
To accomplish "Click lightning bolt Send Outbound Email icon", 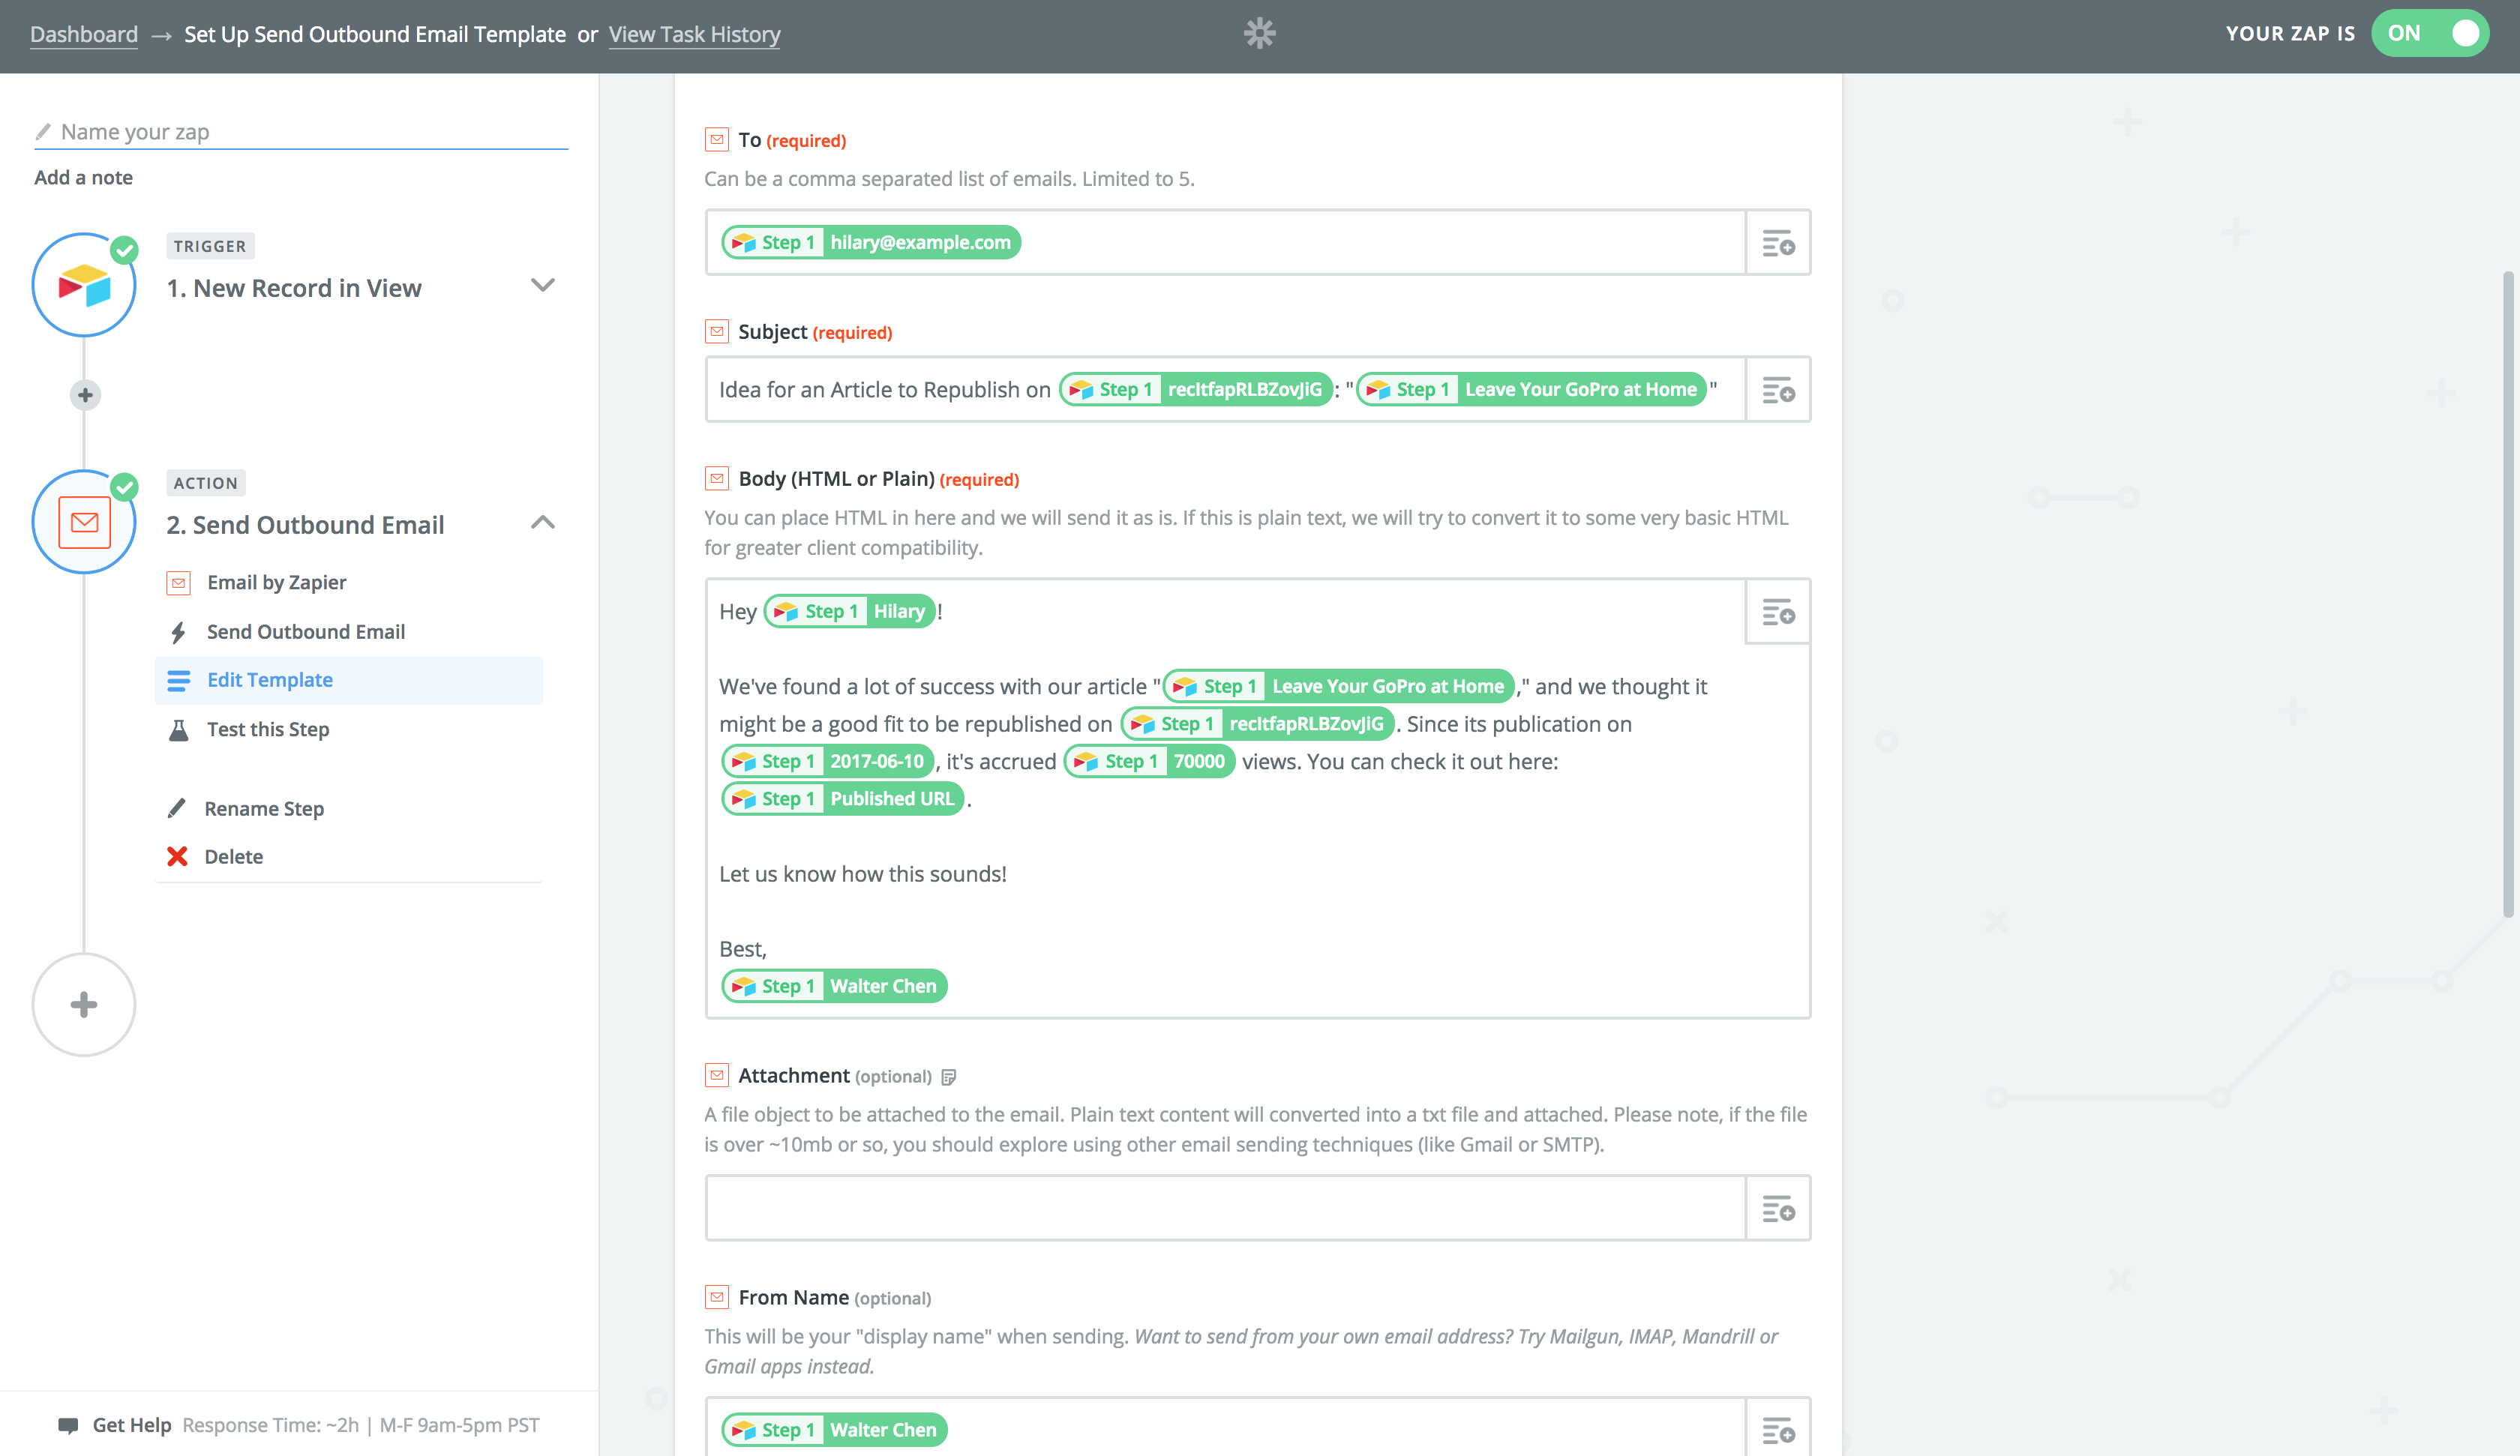I will point(178,632).
